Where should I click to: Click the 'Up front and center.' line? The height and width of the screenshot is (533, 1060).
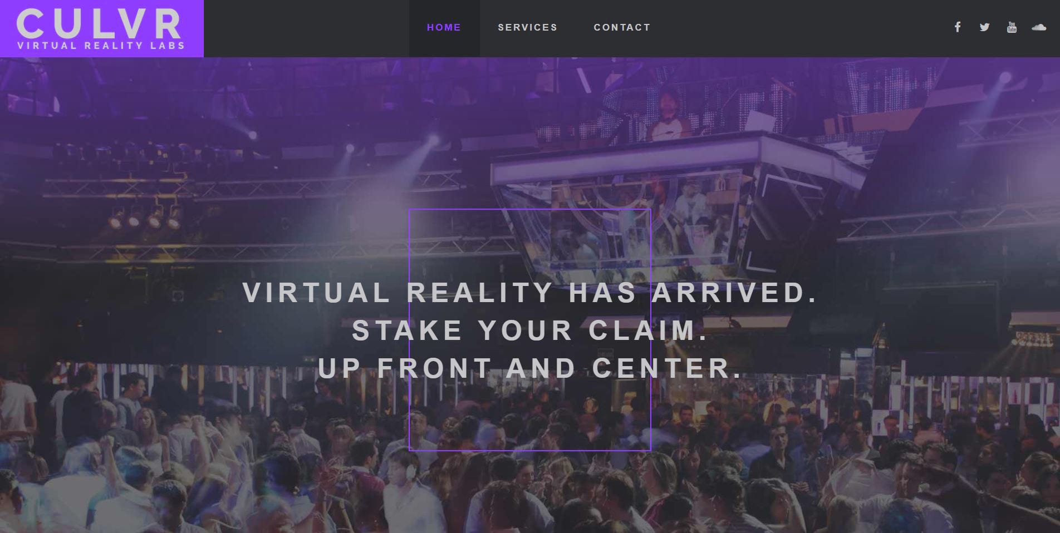530,368
